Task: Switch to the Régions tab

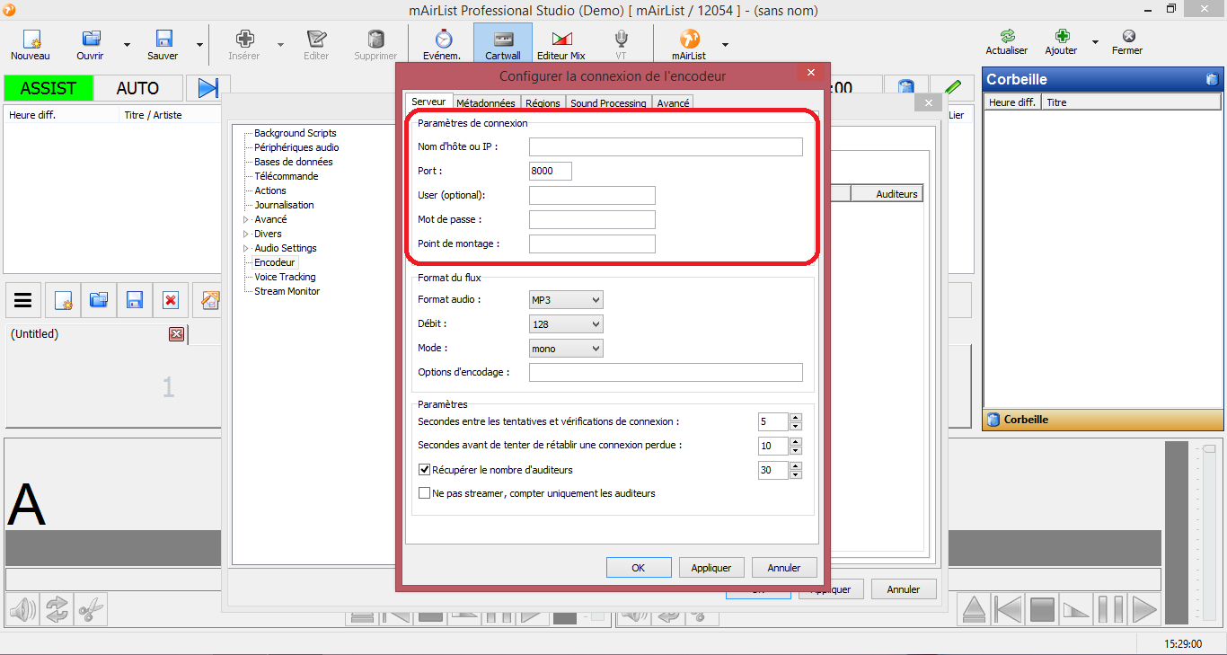Action: pos(543,103)
